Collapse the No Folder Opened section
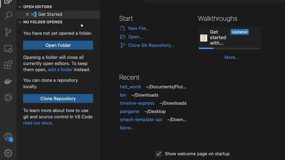Screen dimensions: 285x160 click(x=20, y=22)
